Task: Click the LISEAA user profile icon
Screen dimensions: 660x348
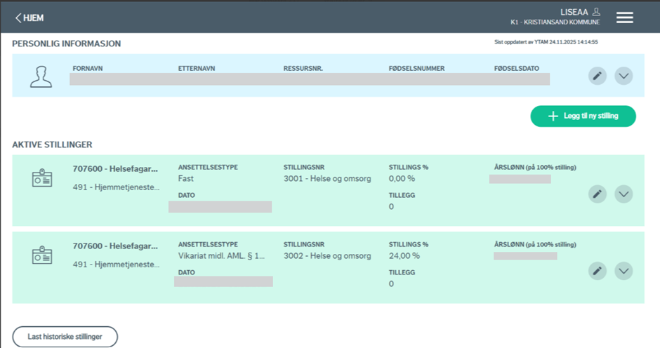Action: point(596,12)
